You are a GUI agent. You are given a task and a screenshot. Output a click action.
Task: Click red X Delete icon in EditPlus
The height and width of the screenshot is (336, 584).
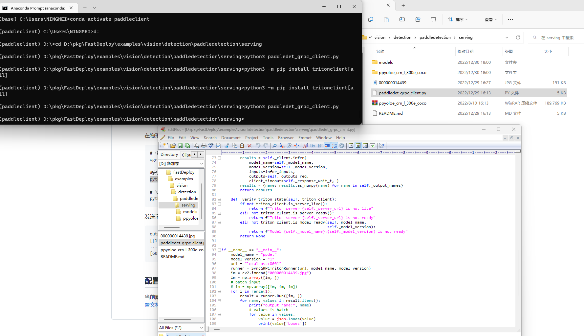[x=249, y=146]
